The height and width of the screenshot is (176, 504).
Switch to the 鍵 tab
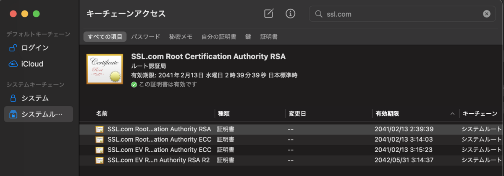(x=248, y=37)
